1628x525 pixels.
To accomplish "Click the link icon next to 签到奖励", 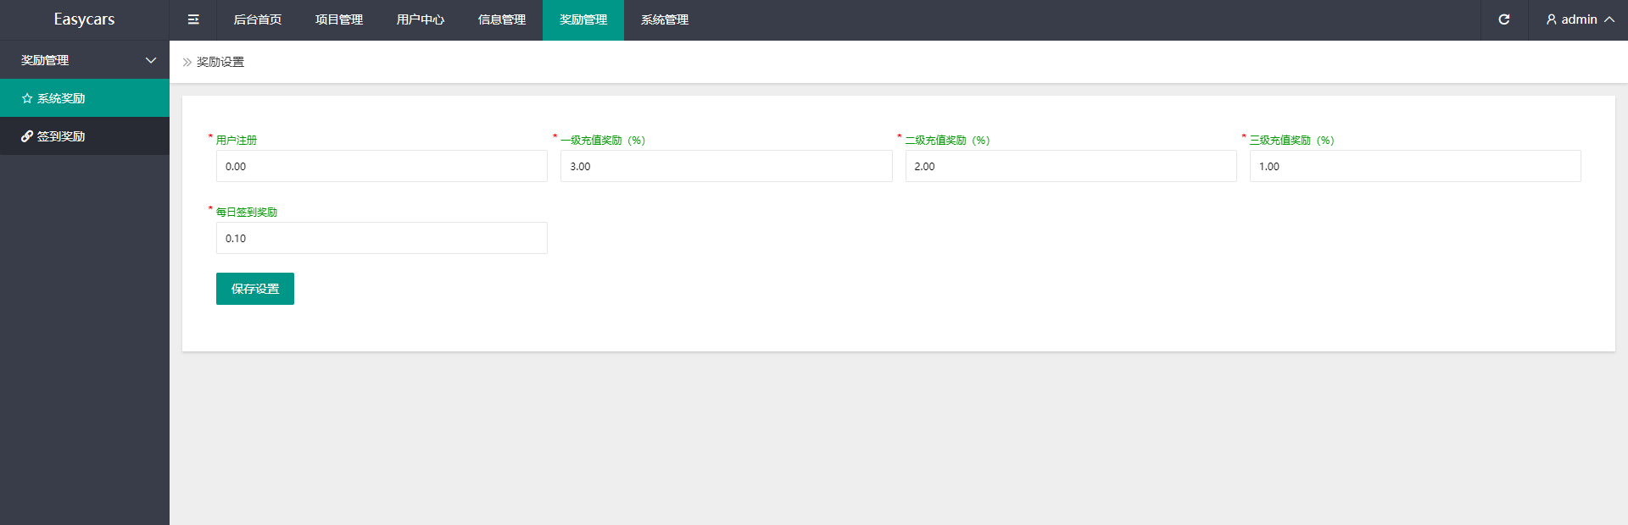I will (x=27, y=136).
